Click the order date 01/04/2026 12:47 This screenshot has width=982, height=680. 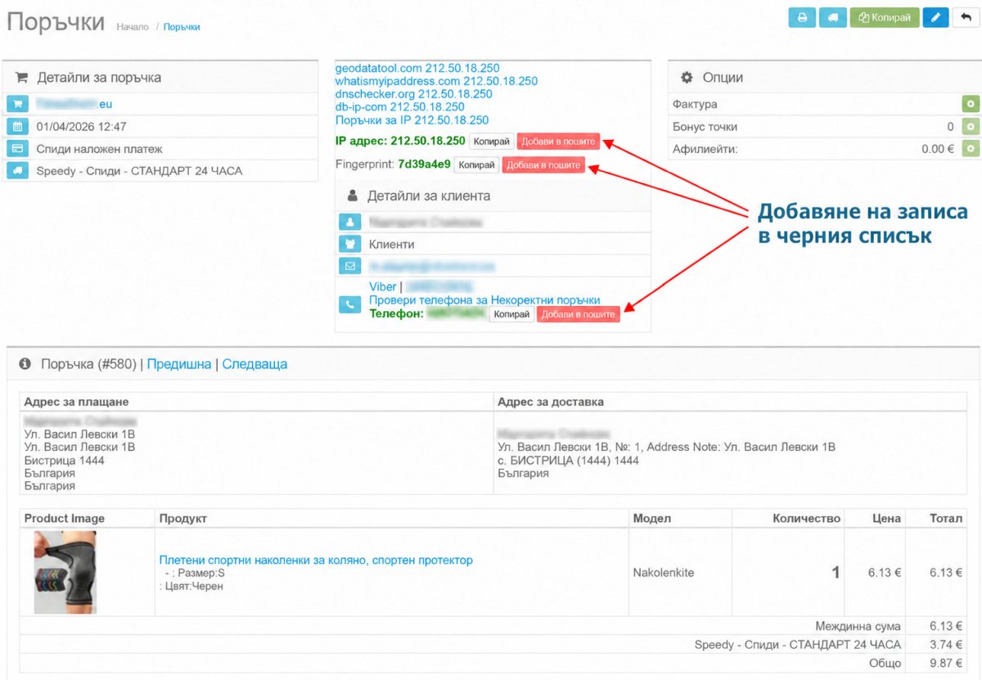coord(82,127)
